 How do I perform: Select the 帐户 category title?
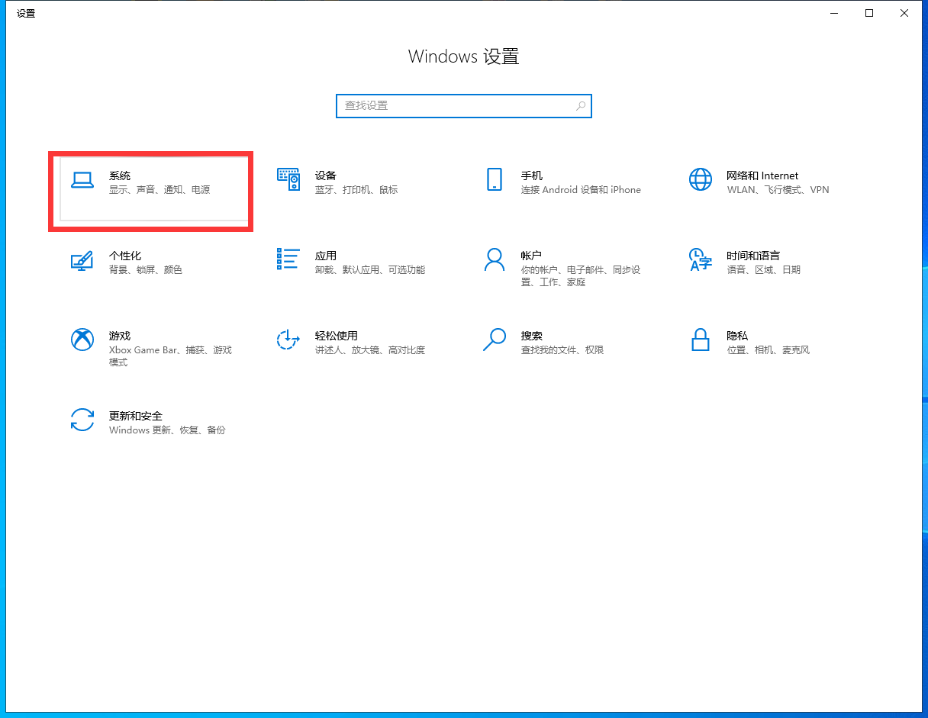tap(532, 256)
